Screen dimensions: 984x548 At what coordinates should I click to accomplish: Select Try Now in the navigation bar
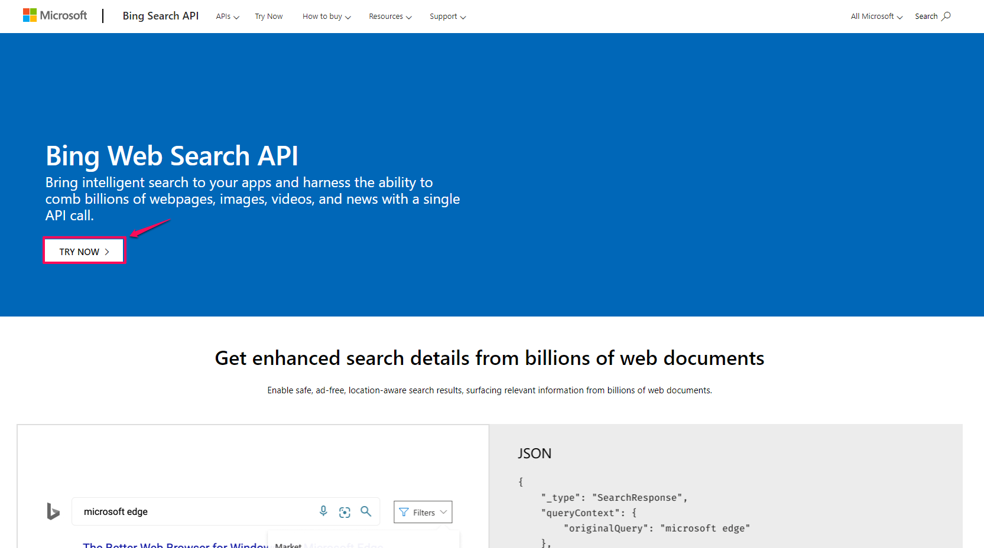point(269,16)
